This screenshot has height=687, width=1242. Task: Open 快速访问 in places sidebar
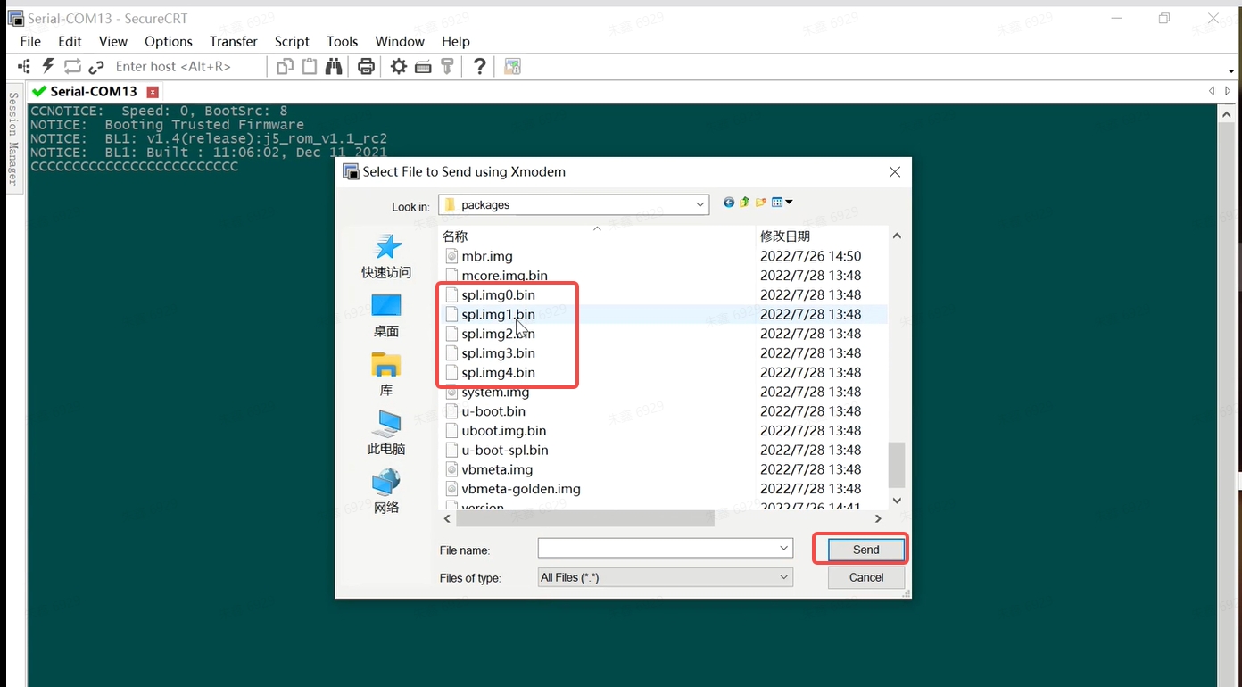[385, 256]
